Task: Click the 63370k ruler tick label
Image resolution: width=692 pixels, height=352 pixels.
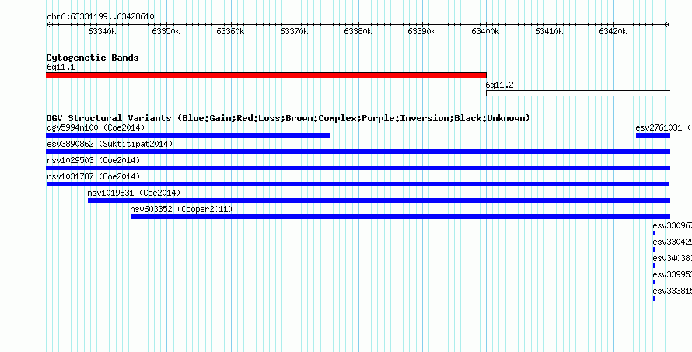Action: (294, 32)
